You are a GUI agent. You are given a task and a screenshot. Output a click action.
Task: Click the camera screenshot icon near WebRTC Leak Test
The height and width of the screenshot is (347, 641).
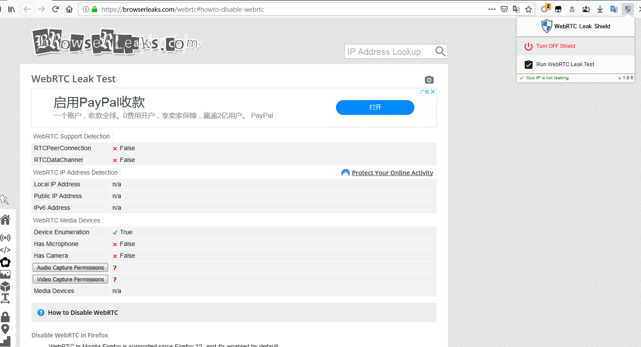[x=429, y=80]
